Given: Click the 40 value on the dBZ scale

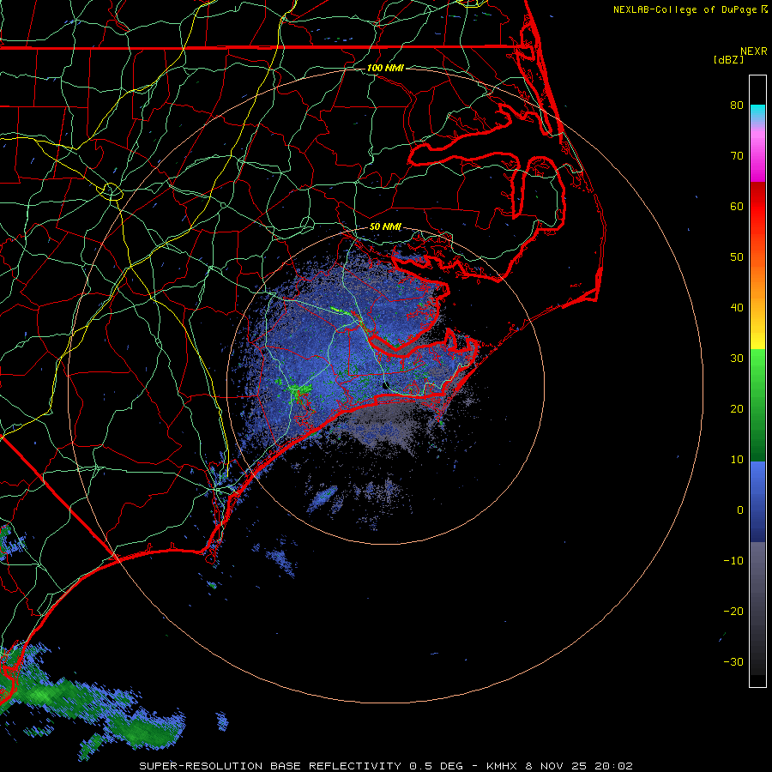Looking at the screenshot, I should [x=737, y=307].
